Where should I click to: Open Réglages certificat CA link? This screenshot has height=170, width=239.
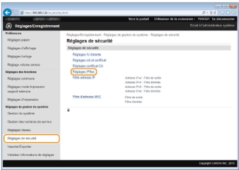[x=88, y=66]
